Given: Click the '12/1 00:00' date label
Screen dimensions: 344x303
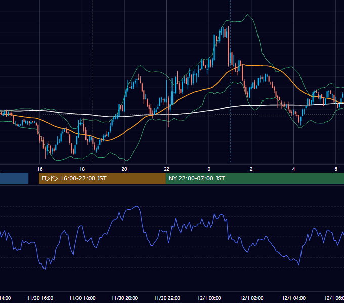Looking at the screenshot, I should [209, 298].
